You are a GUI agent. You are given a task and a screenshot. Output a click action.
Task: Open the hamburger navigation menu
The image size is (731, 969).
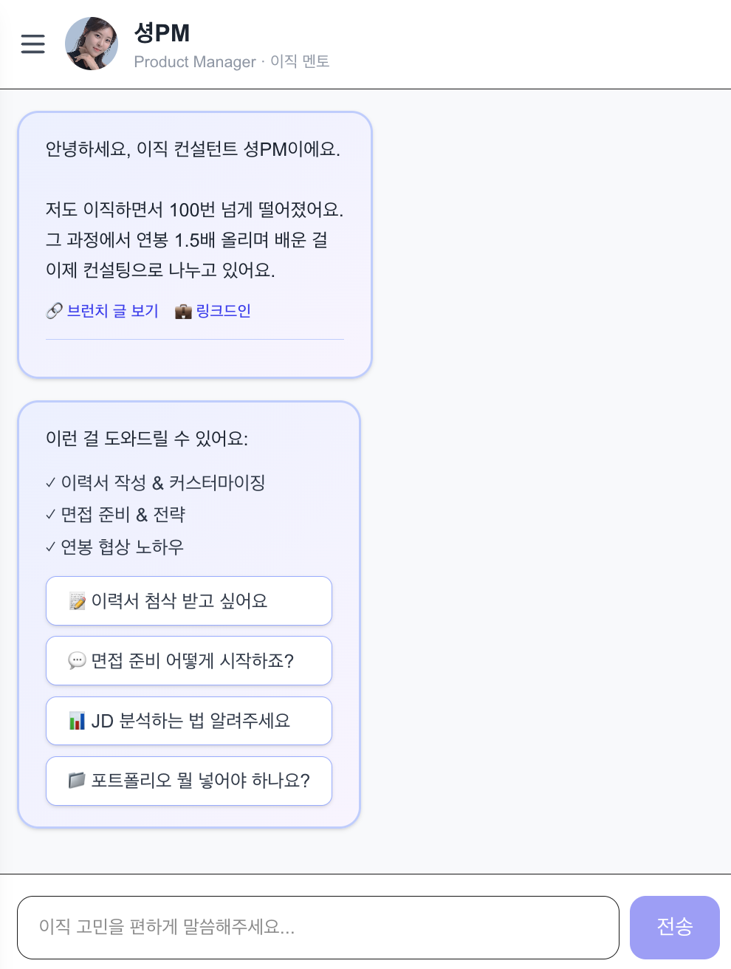tap(32, 44)
